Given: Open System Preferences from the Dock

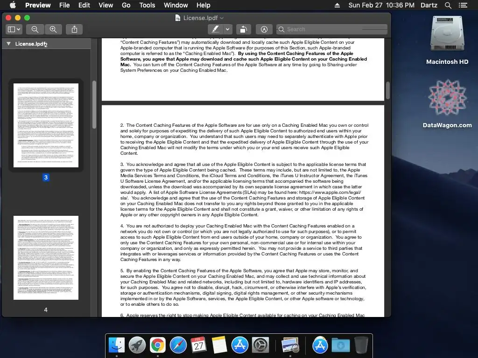Looking at the screenshot, I should point(260,345).
